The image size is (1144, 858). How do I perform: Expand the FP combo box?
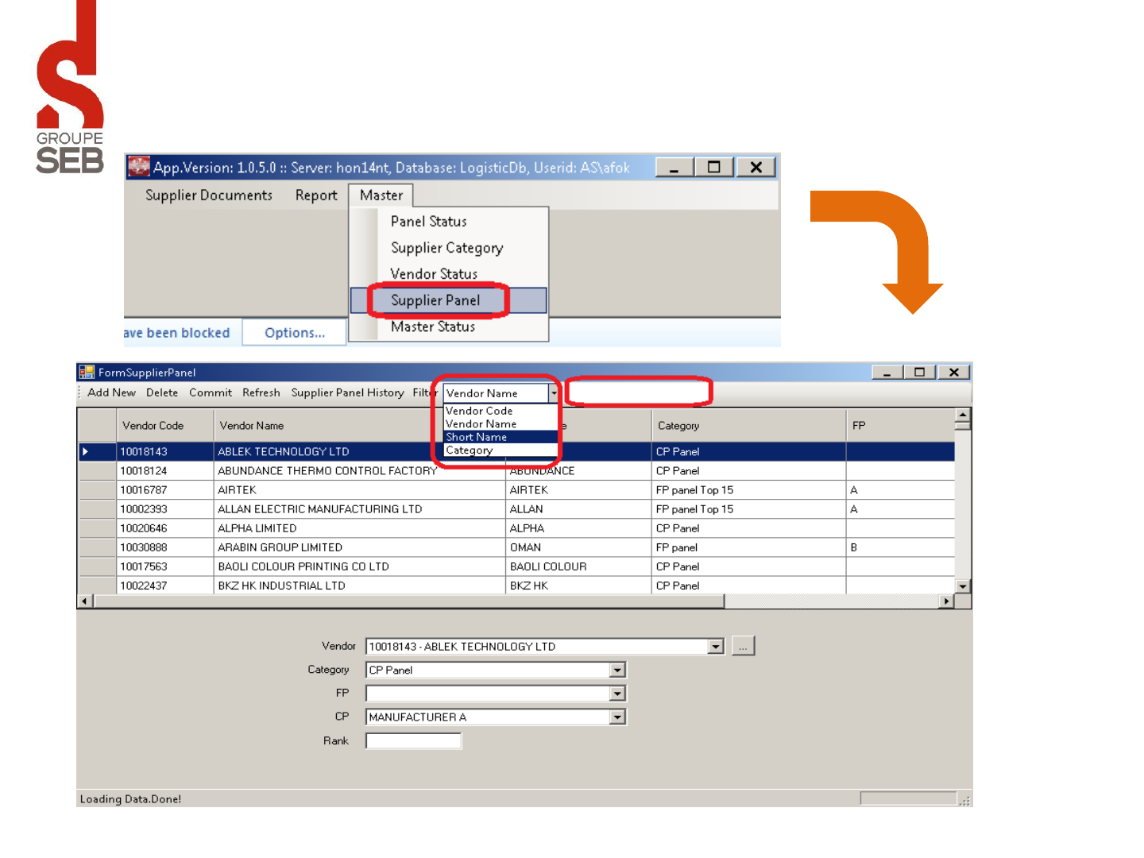(x=617, y=694)
